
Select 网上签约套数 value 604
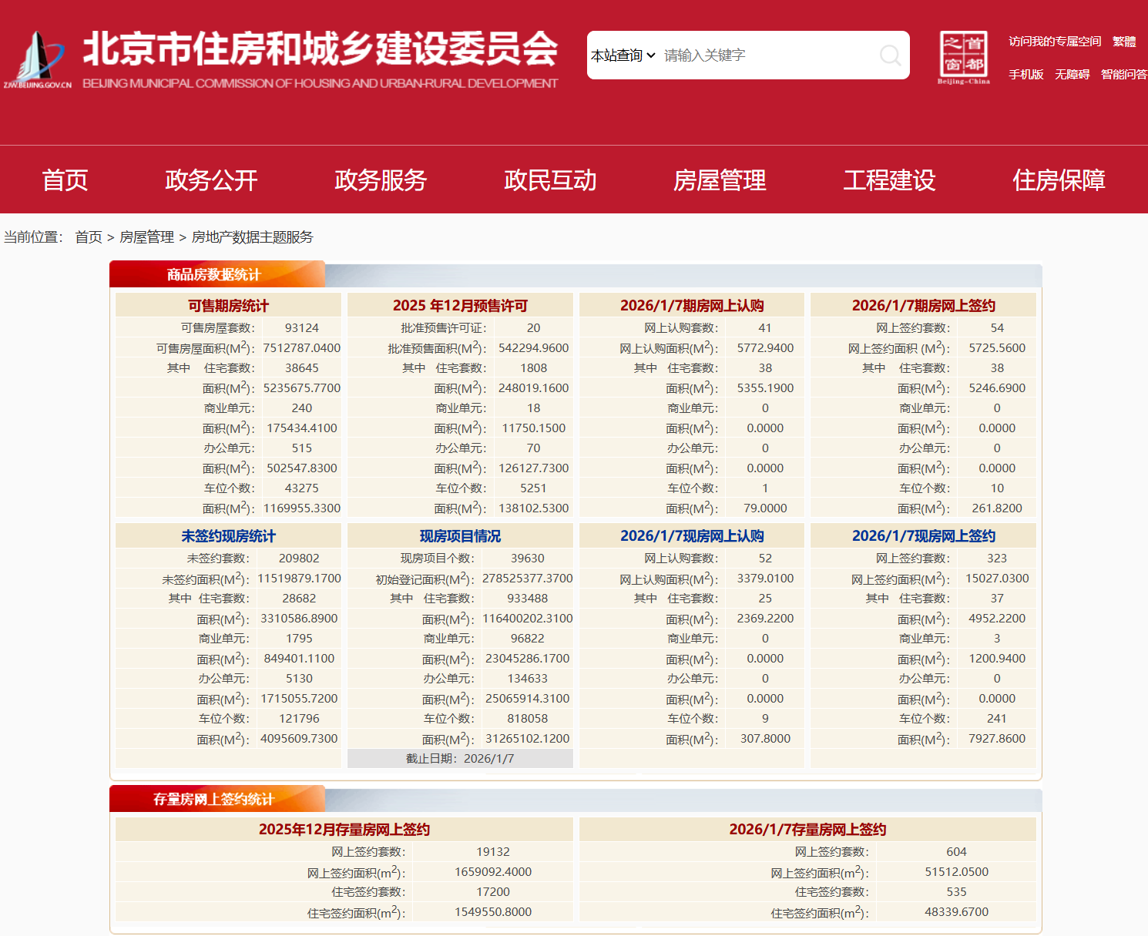[956, 852]
